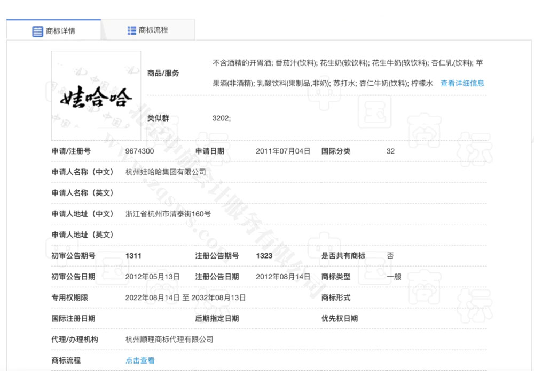
Task: Click the 初审公告期号 value 1311
Action: 133,255
